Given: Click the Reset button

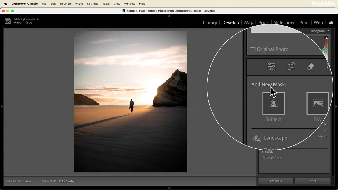Looking at the screenshot, I should [312, 181].
